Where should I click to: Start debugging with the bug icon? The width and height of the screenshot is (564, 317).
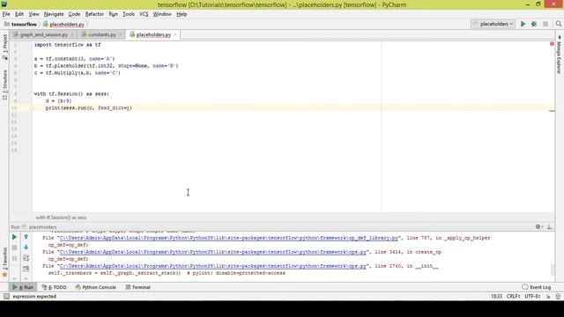pos(534,24)
